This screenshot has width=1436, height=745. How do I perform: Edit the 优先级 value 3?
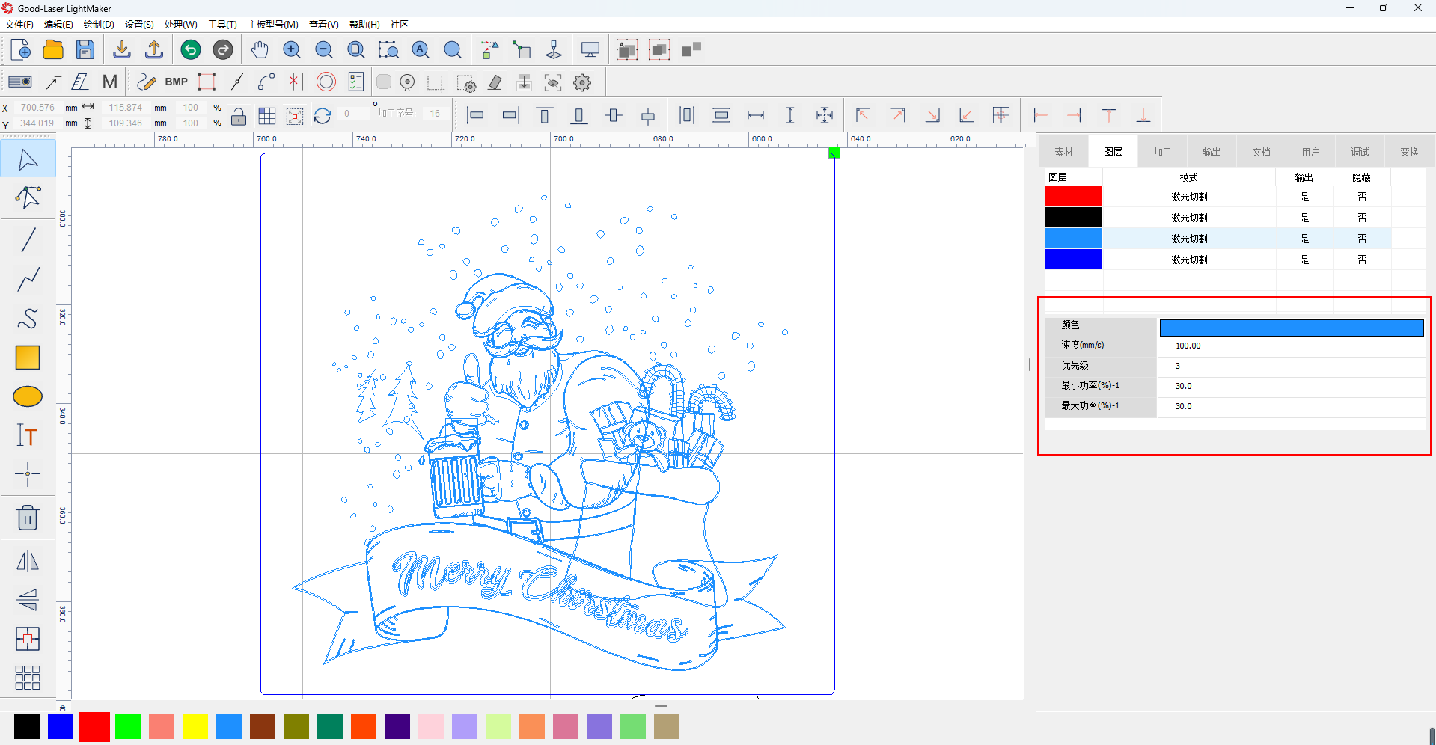[1292, 366]
